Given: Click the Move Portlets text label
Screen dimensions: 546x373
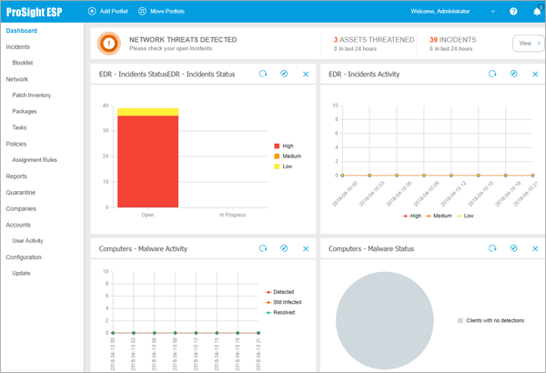Looking at the screenshot, I should (x=167, y=11).
